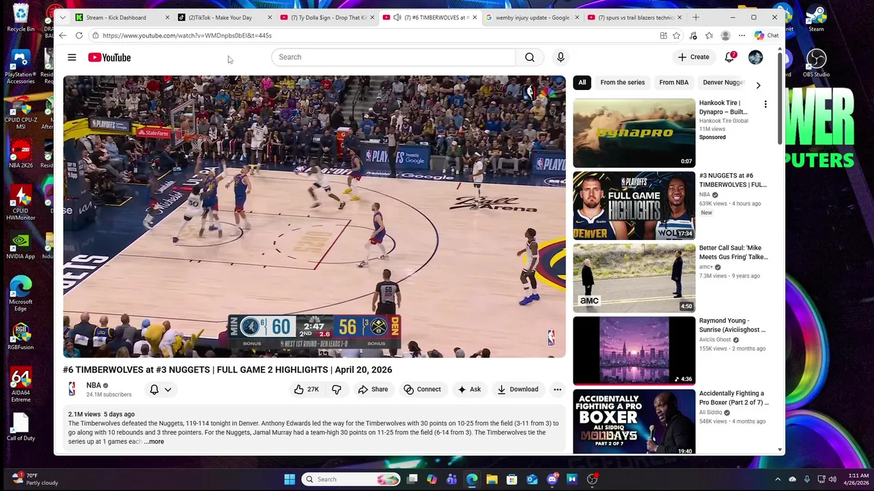Open Raymond Young Sunrise thumbnail

634,351
